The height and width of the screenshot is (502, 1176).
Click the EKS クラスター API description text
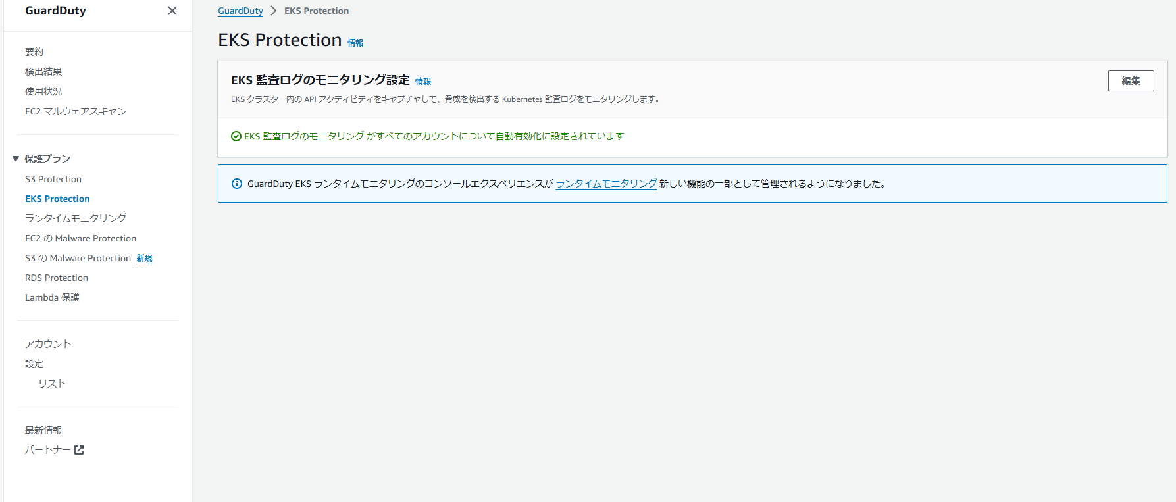click(445, 99)
